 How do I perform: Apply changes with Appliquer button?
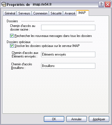pyautogui.click(x=99, y=119)
